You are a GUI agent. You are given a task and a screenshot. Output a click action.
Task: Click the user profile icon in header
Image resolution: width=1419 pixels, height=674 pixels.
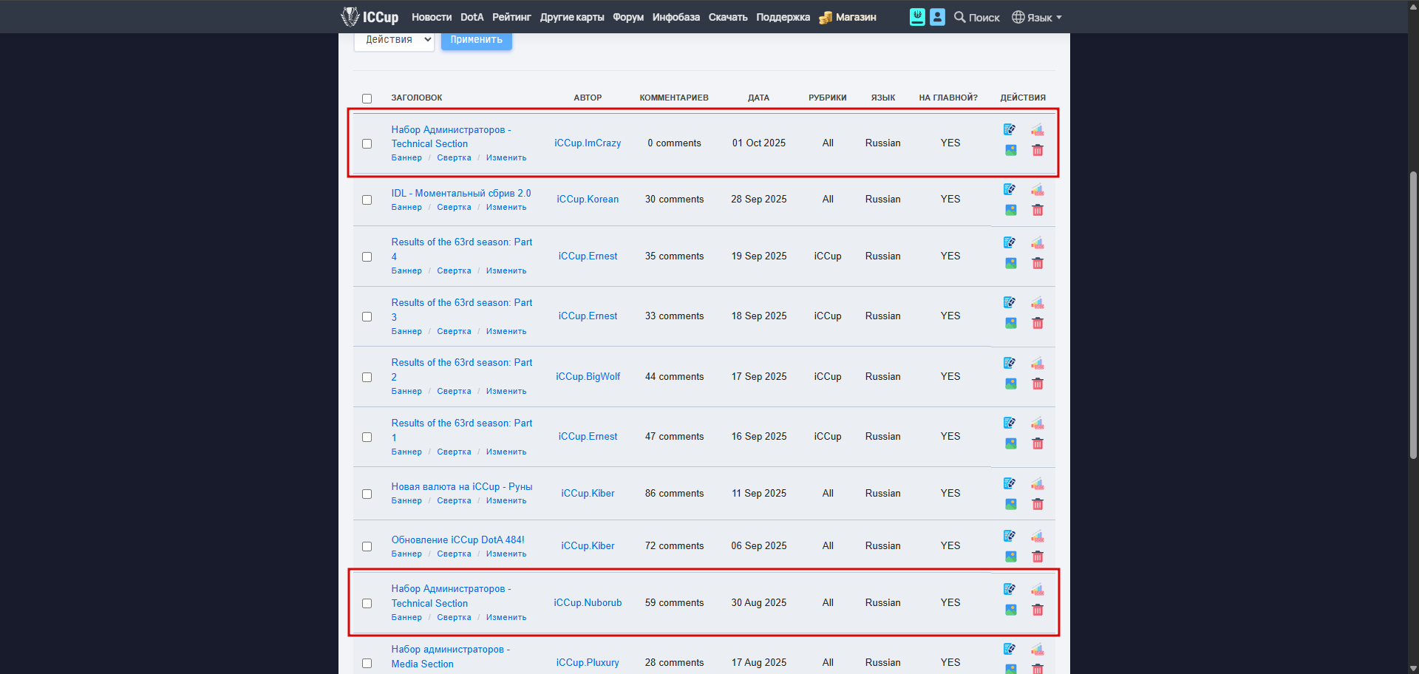click(937, 17)
